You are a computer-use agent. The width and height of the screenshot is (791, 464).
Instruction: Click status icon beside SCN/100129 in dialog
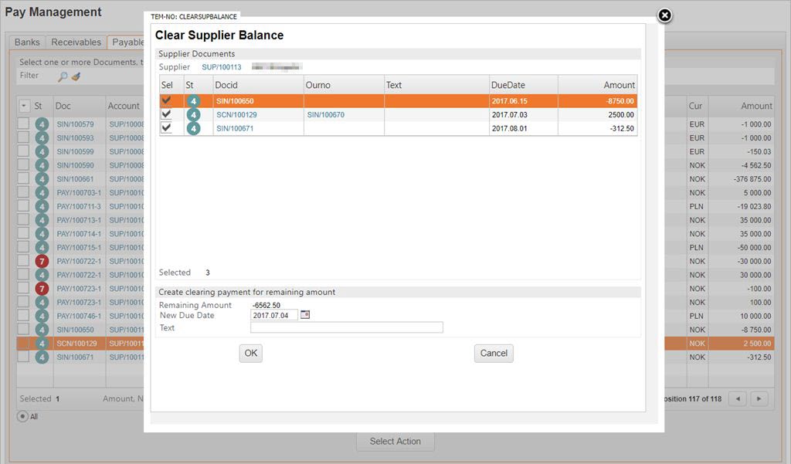(192, 115)
